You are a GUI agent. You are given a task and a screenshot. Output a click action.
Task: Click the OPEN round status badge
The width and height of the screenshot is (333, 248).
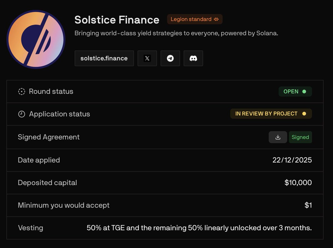[295, 92]
